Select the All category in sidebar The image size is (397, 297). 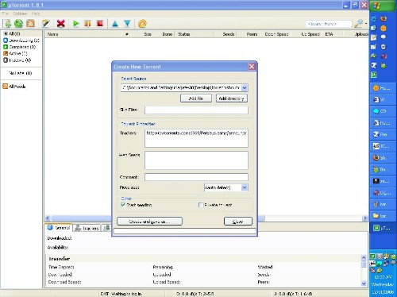coord(12,33)
